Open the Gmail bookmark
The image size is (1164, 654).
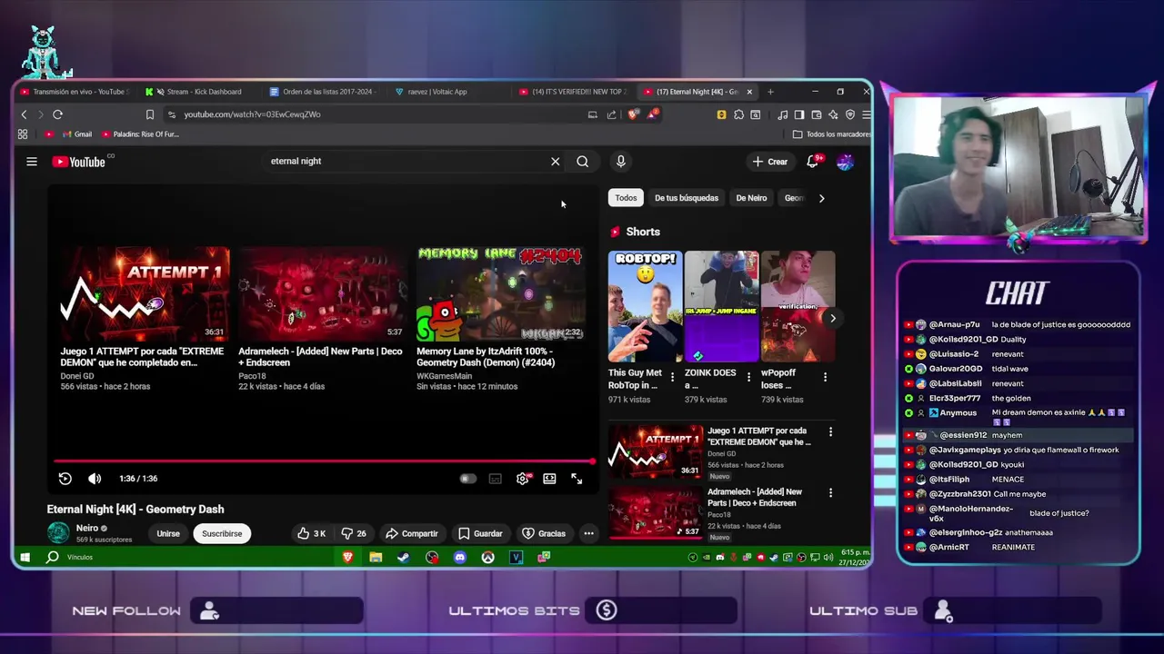coord(76,134)
